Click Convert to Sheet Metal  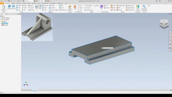[x=144, y=8]
